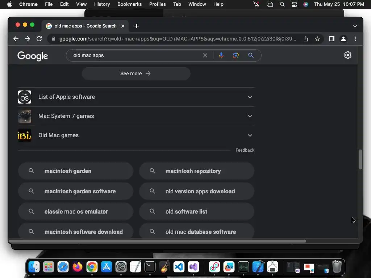
Task: Open the Chrome side panel
Action: coord(332,39)
